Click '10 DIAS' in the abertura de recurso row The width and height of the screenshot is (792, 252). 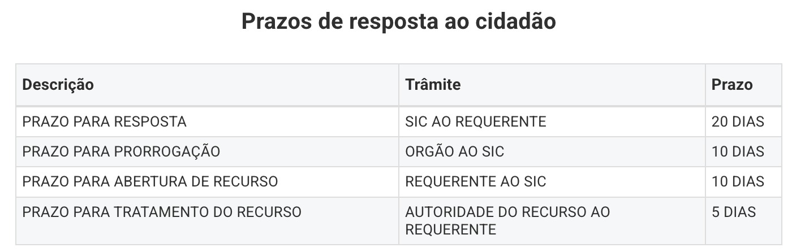738,182
